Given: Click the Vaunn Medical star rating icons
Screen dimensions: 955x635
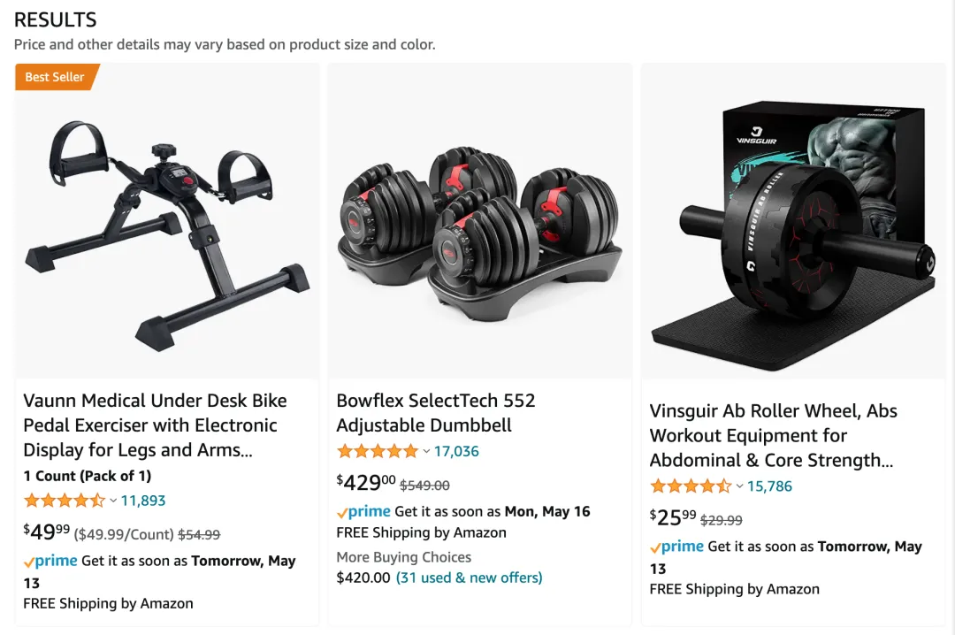Looking at the screenshot, I should coord(65,501).
